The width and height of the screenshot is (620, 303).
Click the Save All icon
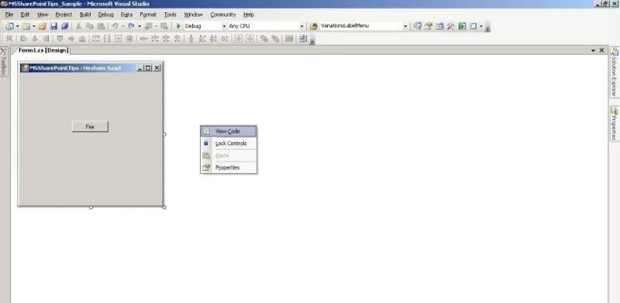(x=64, y=26)
